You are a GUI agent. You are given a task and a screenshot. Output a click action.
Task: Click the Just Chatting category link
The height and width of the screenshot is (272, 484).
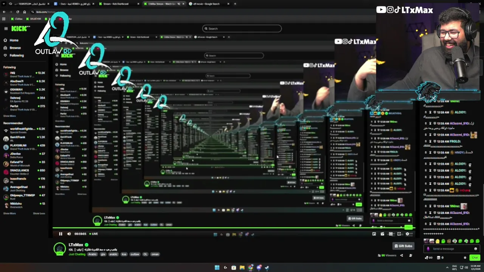click(77, 254)
